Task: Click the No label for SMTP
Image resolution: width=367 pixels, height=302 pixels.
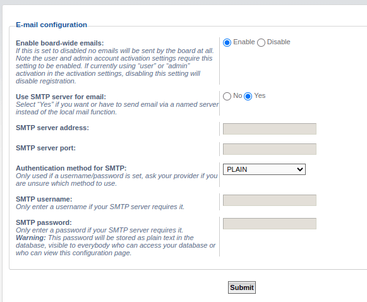Action: click(238, 95)
